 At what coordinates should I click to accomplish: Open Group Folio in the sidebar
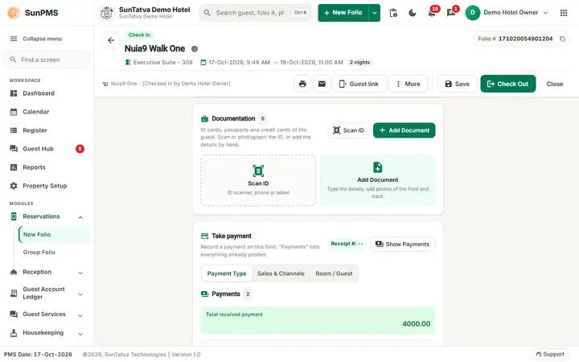[39, 253]
